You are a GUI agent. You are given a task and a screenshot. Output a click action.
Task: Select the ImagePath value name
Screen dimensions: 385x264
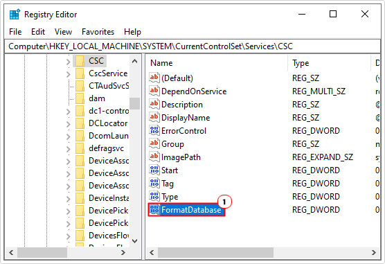(181, 157)
